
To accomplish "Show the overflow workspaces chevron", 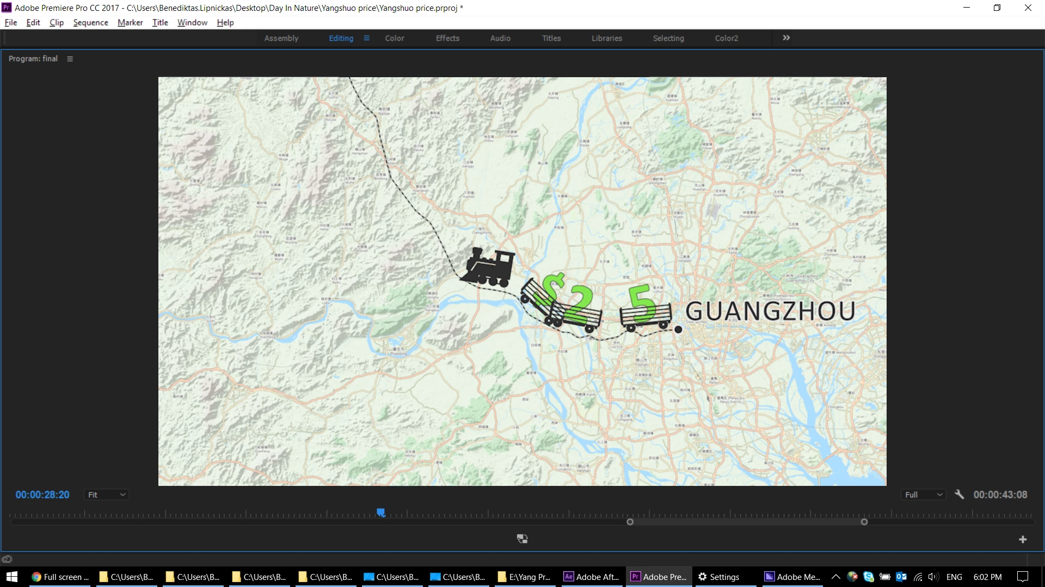I will [x=786, y=38].
